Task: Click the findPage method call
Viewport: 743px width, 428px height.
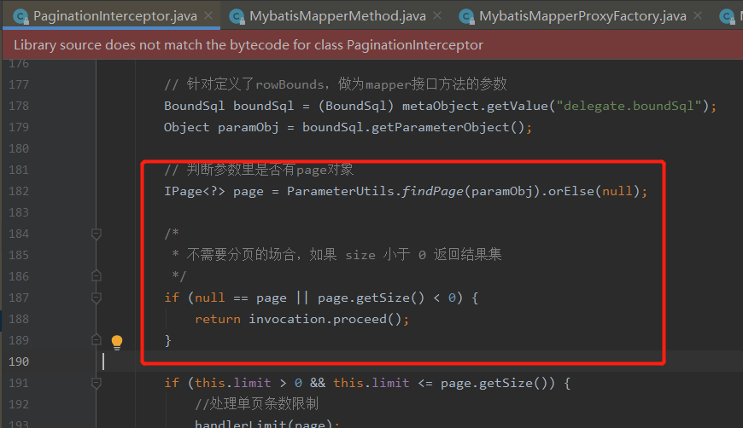Action: (x=432, y=191)
